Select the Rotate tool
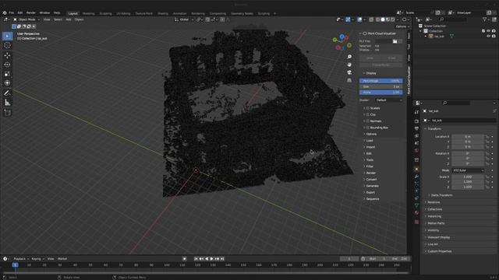The image size is (499, 280). (x=7, y=65)
